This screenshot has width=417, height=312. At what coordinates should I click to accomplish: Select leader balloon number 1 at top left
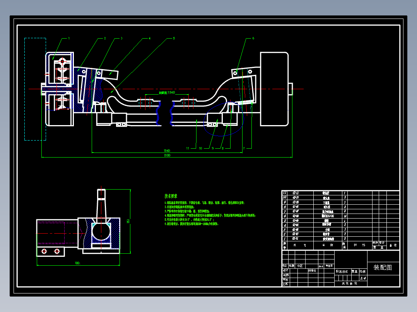coord(69,38)
